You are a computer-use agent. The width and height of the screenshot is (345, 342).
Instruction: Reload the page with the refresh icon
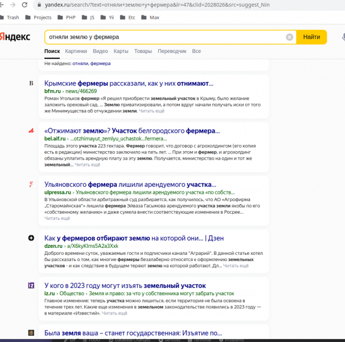coord(24,5)
